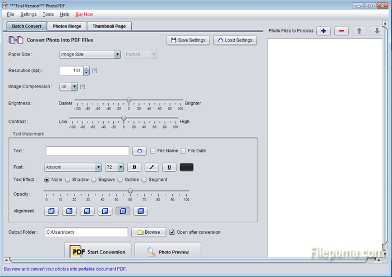
Task: Switch to the Photos Merge tab
Action: [x=67, y=26]
